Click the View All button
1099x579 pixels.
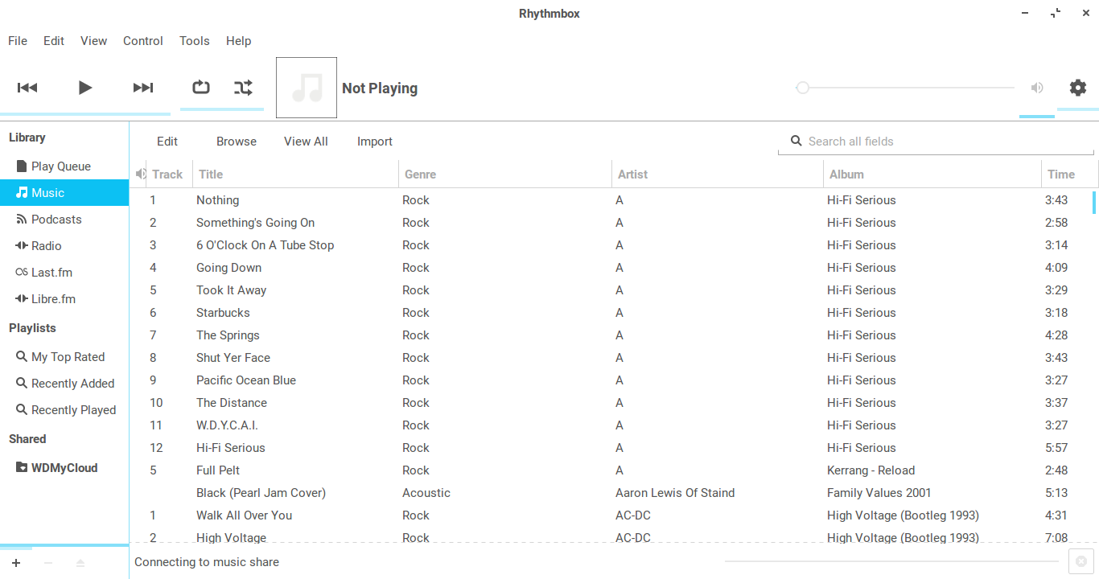coord(306,142)
